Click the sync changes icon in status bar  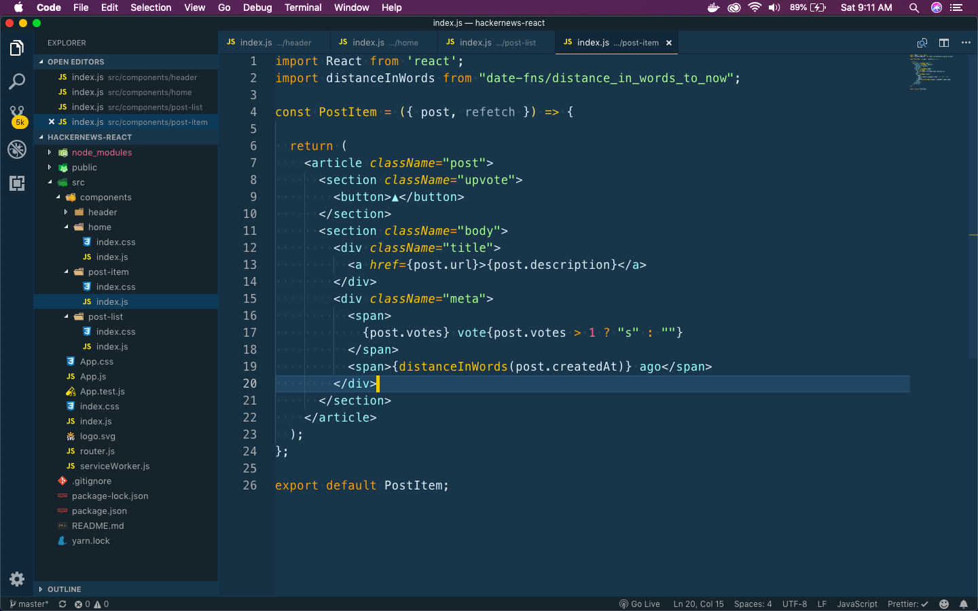(x=62, y=604)
